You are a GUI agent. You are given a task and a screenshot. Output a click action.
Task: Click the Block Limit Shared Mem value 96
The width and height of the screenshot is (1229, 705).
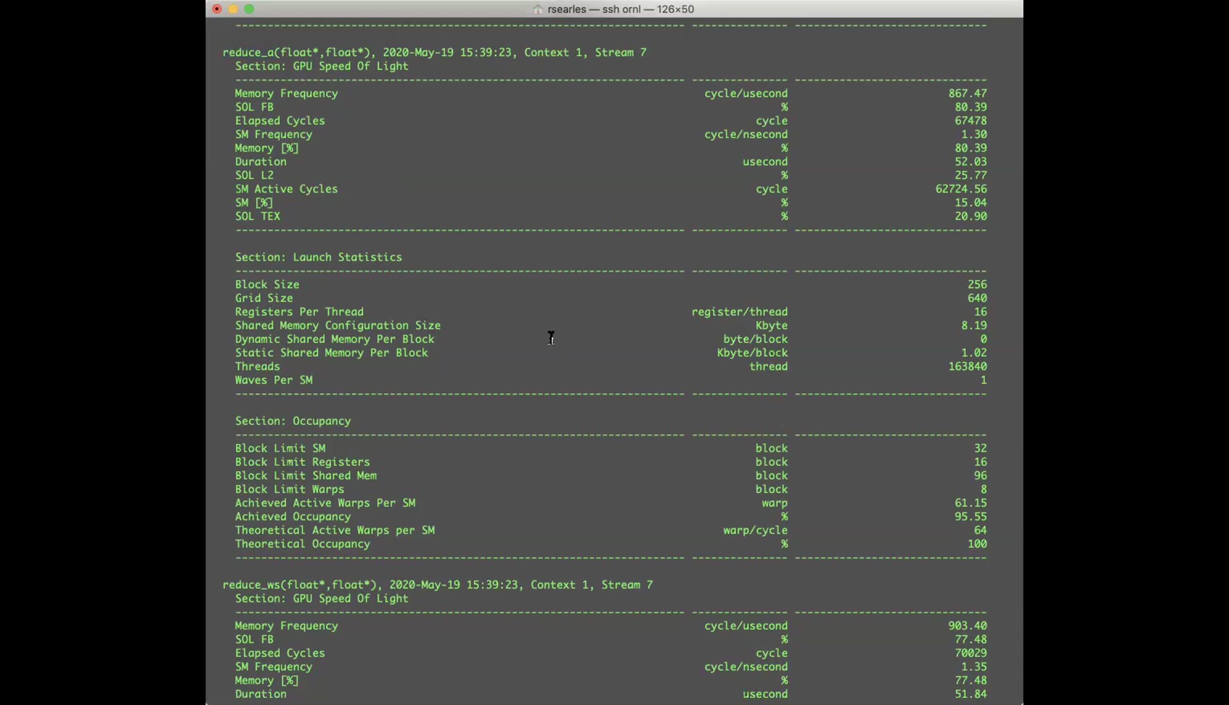click(x=981, y=476)
